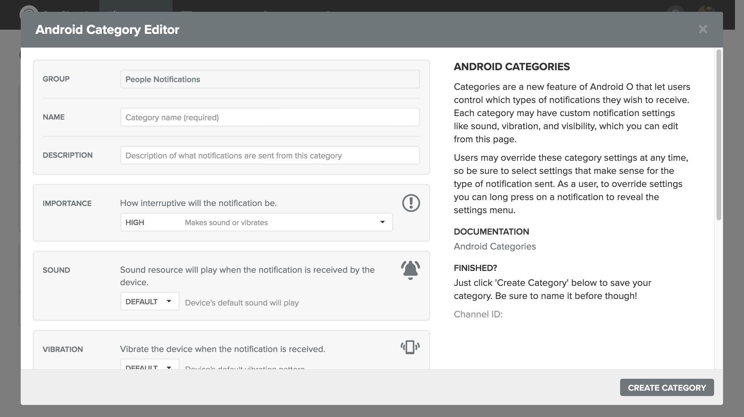
Task: Click the importance exclamation icon
Action: pos(411,203)
